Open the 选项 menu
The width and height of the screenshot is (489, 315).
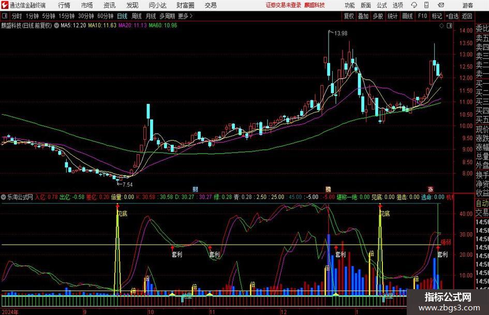[397, 5]
